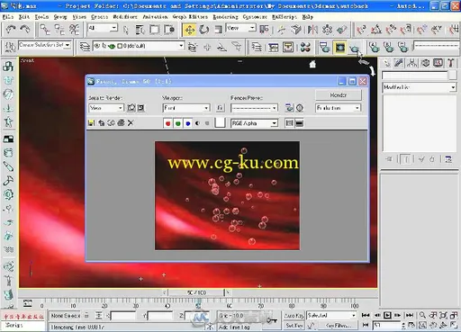Image resolution: width=461 pixels, height=332 pixels.
Task: Open the Help menu
Action: (307, 17)
